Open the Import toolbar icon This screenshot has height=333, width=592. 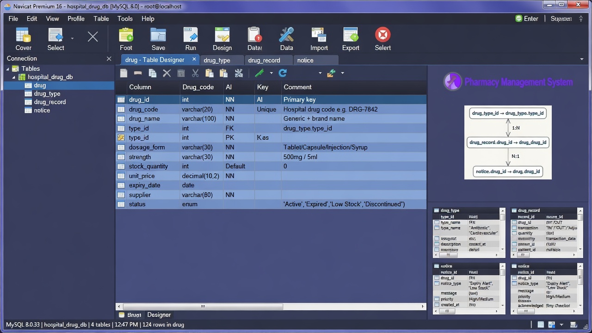pos(319,35)
